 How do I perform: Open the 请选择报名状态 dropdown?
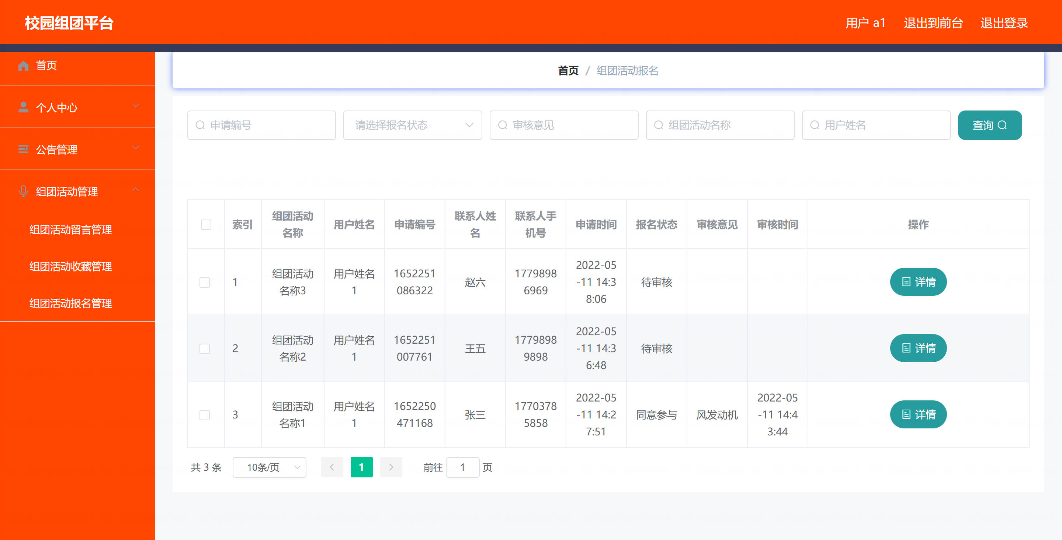coord(412,125)
